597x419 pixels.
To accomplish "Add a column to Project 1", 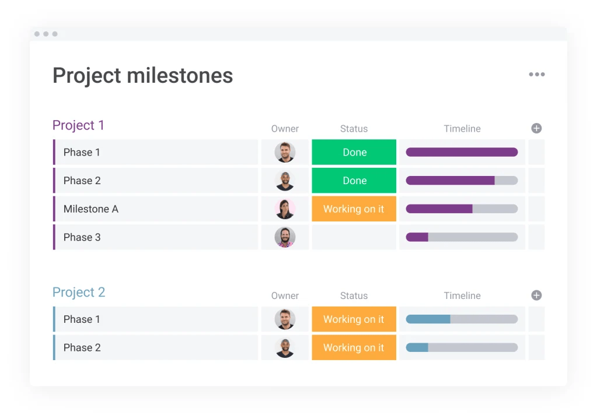I will click(x=536, y=128).
